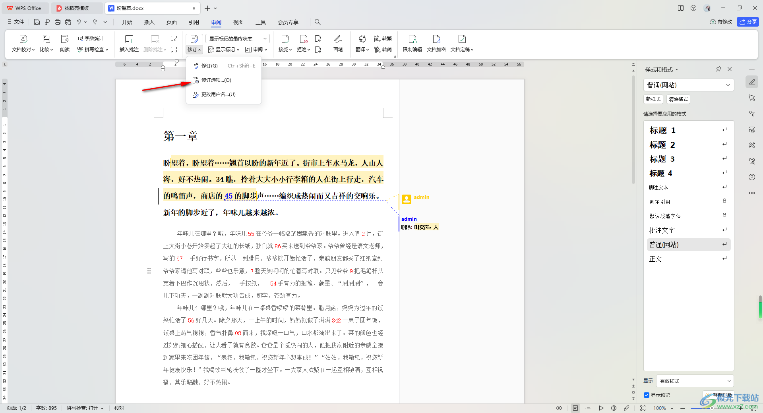Viewport: 763px width, 413px height.
Task: Apply the 批注文字 style
Action: [x=689, y=230]
